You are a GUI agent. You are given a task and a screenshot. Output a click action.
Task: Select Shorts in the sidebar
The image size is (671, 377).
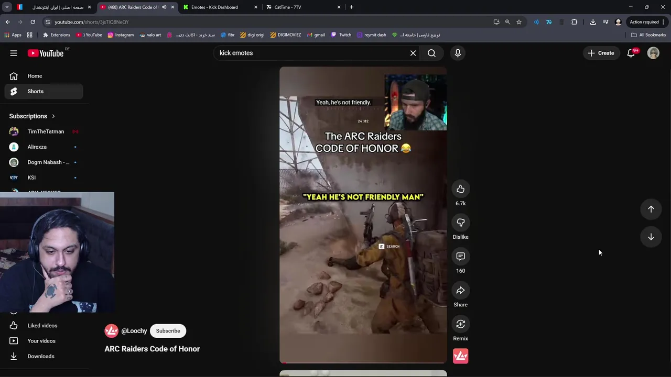(x=44, y=91)
